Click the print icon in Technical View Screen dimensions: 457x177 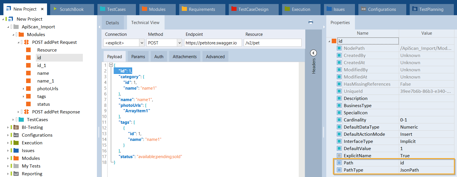311,22
